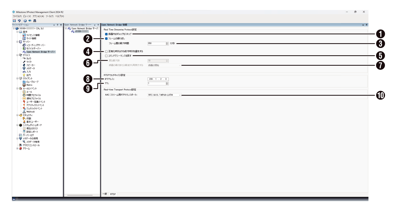
Task: Select ユーザー定義イベント tree item
Action: tap(36, 102)
